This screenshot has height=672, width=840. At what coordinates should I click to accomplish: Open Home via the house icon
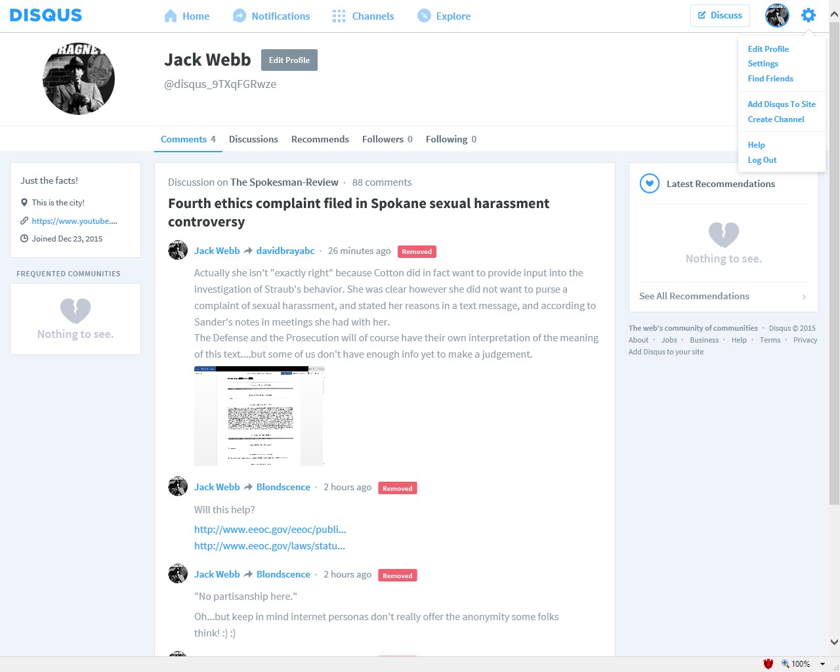pyautogui.click(x=171, y=16)
